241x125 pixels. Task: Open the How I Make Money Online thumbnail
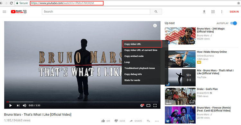(180, 59)
